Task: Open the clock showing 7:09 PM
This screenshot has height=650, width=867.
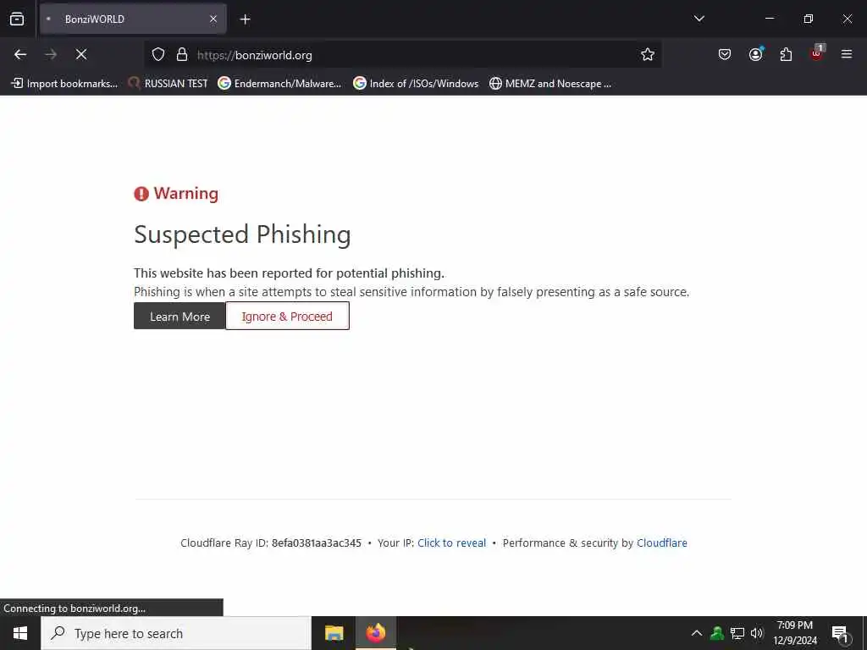Action: [x=794, y=633]
